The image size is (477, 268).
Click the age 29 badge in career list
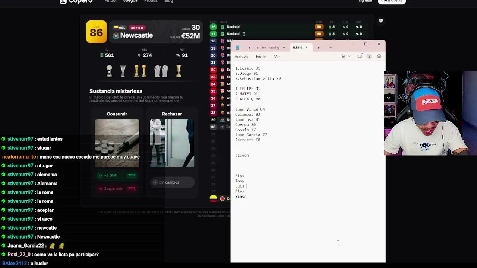coord(213,120)
